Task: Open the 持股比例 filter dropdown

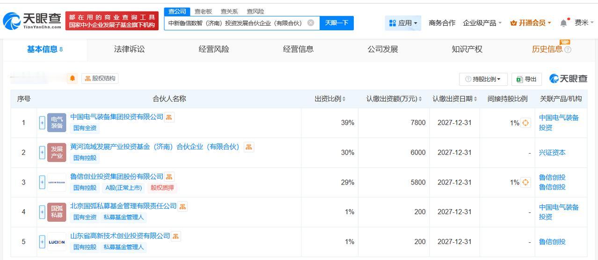Action: (x=483, y=79)
